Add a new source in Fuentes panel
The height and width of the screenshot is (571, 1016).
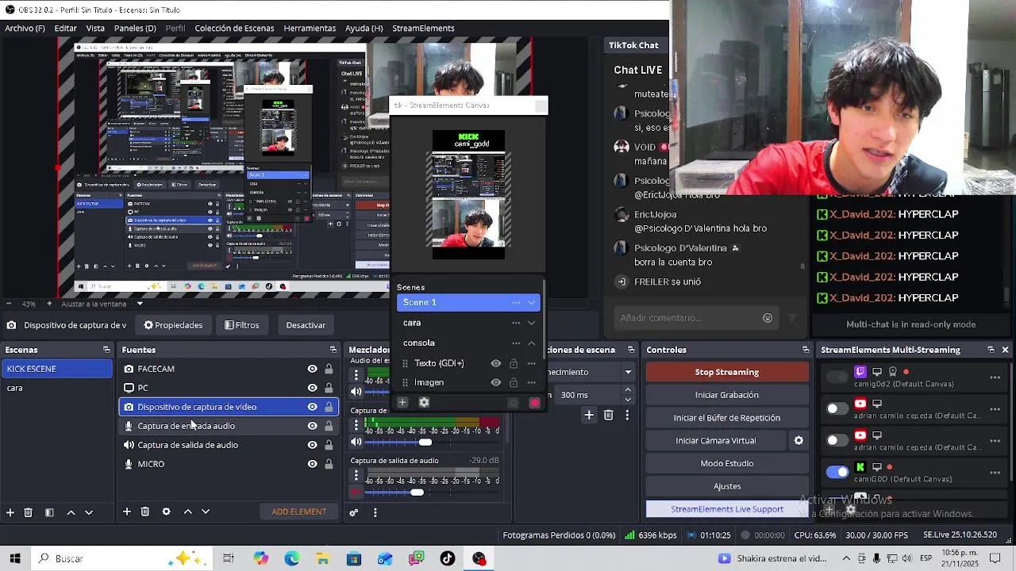[x=127, y=512]
